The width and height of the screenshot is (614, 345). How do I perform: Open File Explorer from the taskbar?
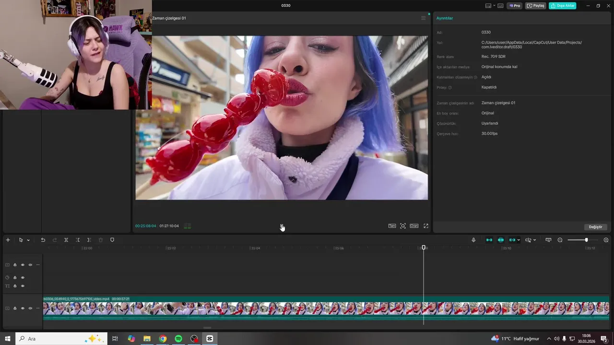click(147, 339)
